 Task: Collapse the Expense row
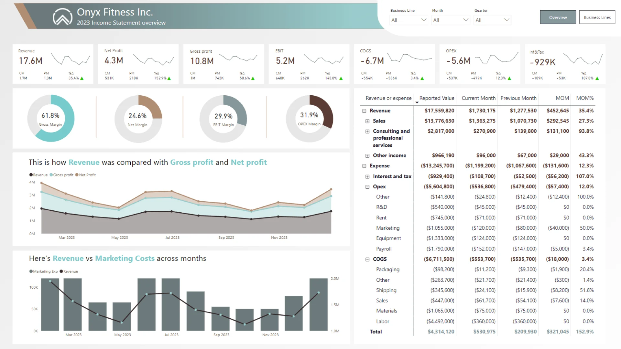[364, 166]
